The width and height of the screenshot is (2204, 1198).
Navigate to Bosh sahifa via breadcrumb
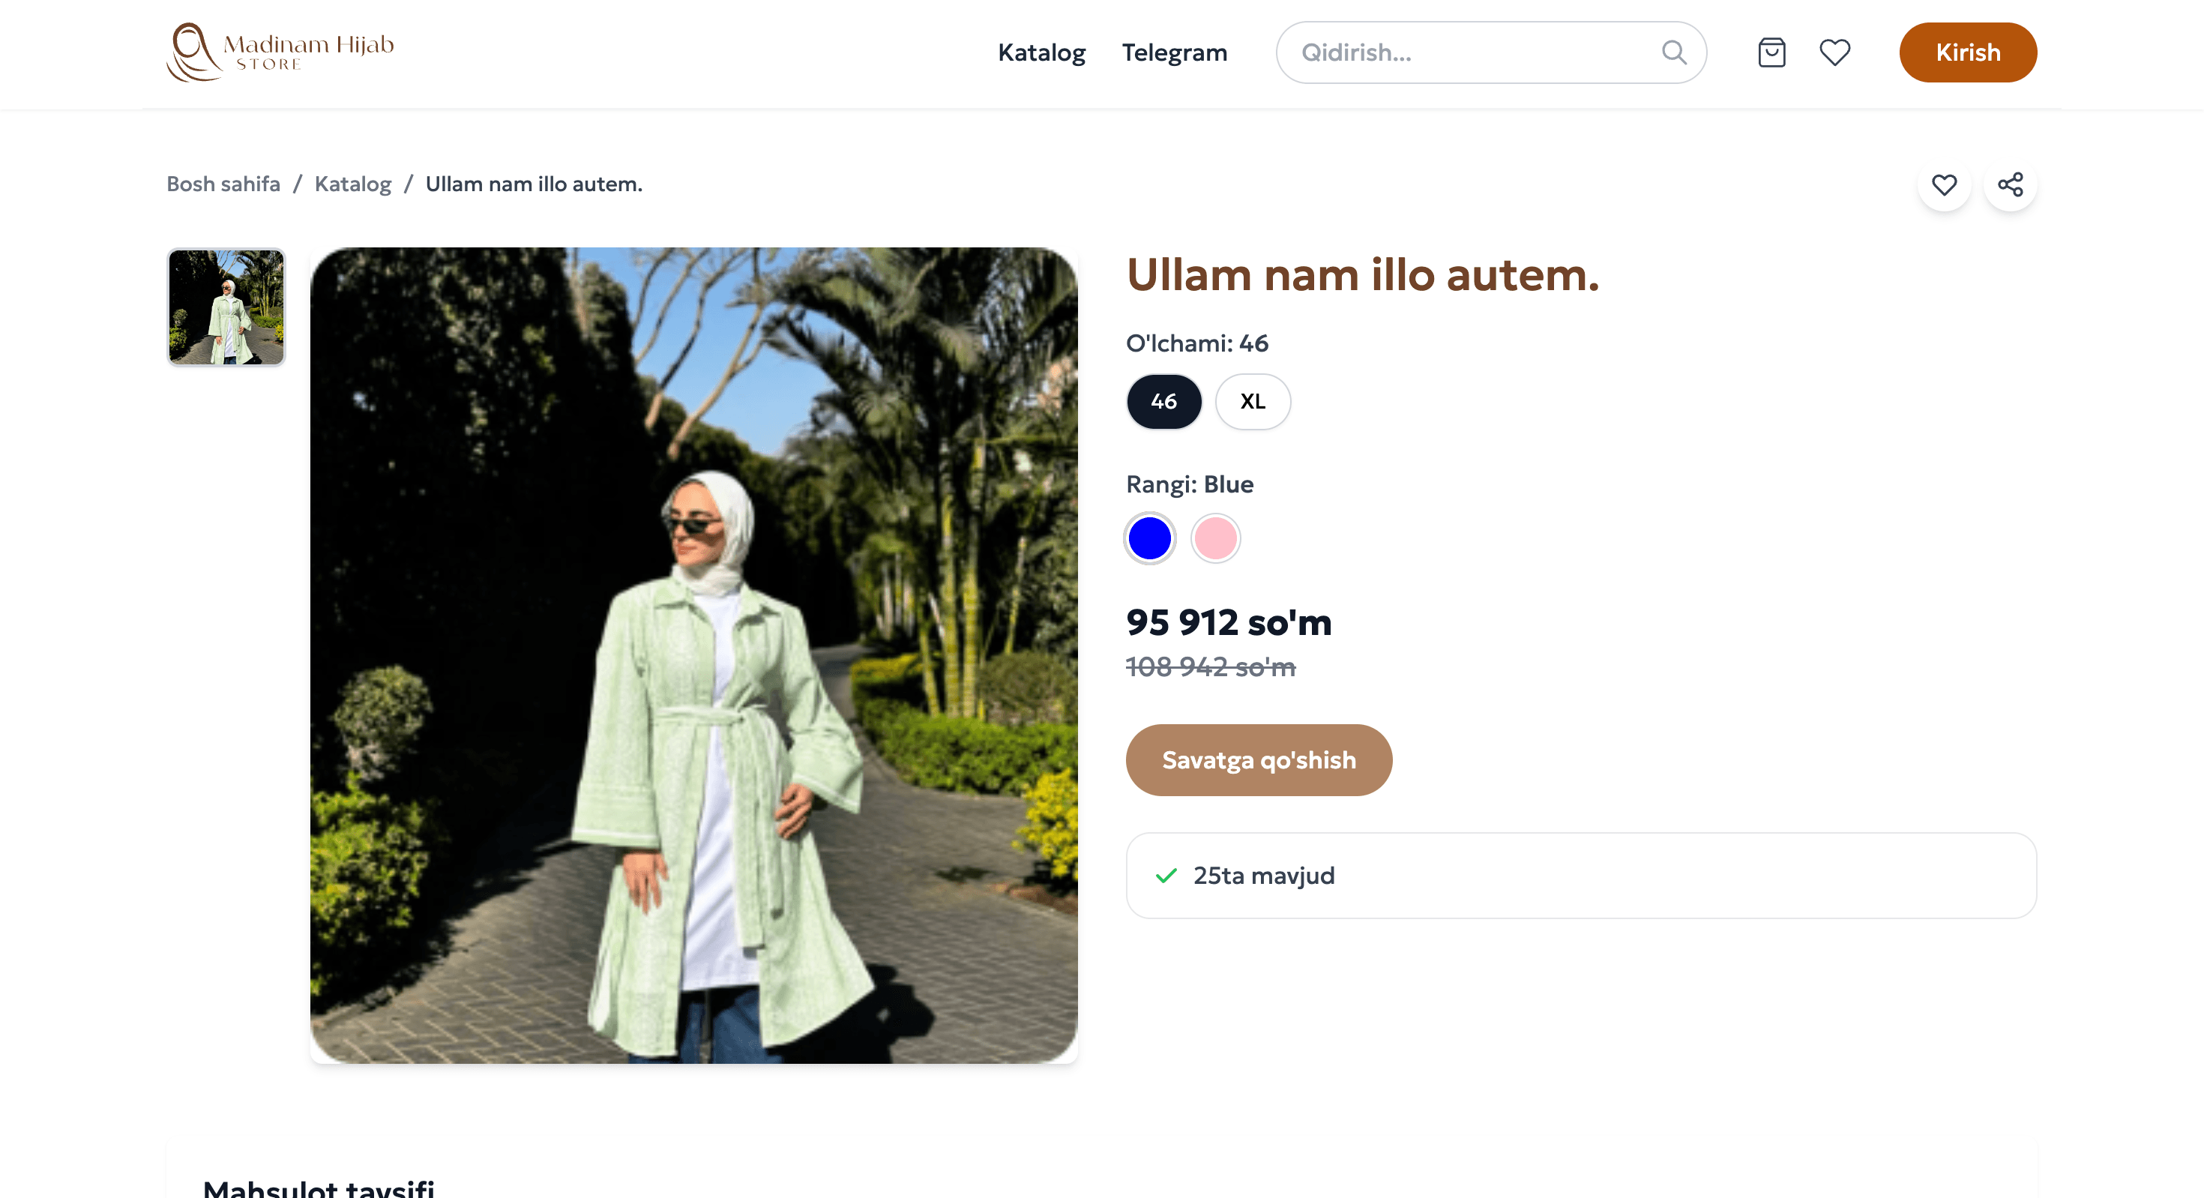[223, 184]
